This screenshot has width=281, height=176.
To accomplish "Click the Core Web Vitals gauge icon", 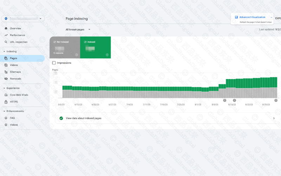I will [6, 95].
